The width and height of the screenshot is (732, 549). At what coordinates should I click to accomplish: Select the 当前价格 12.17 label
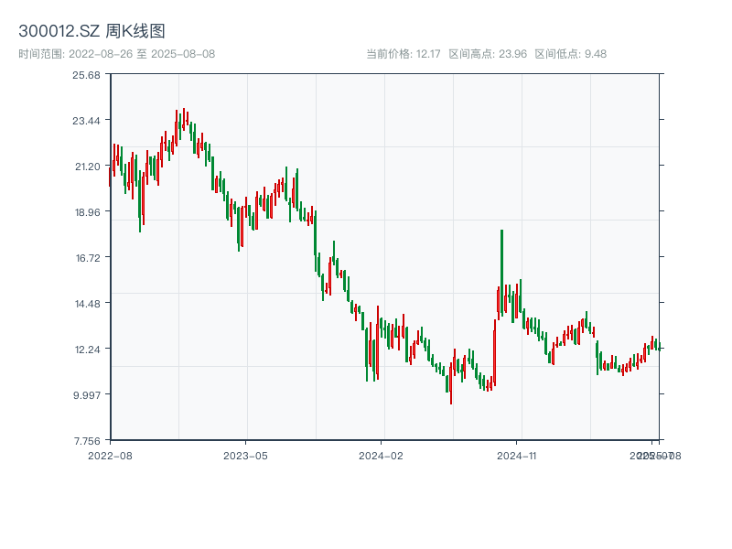pyautogui.click(x=404, y=54)
